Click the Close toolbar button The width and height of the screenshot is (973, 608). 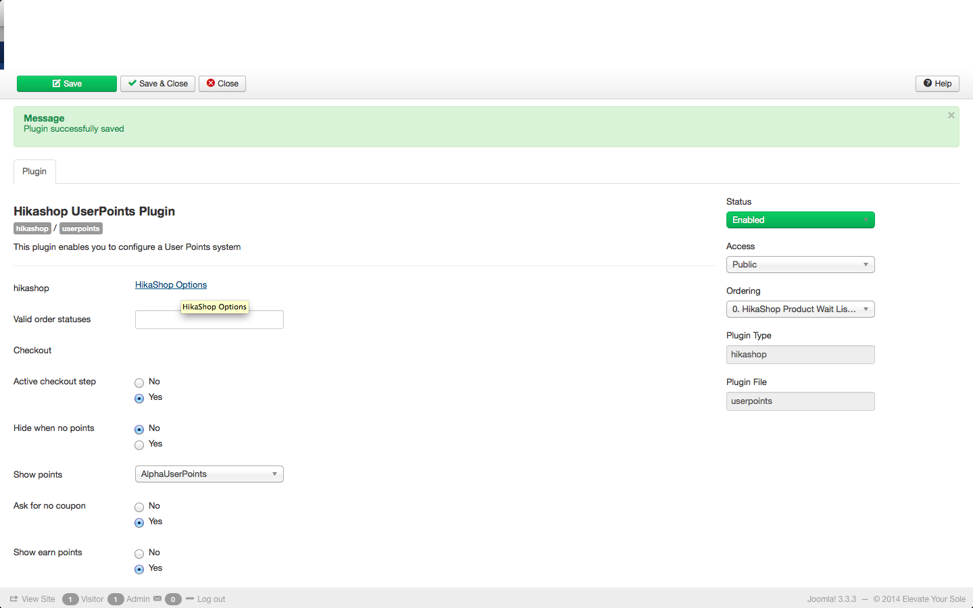pyautogui.click(x=222, y=84)
